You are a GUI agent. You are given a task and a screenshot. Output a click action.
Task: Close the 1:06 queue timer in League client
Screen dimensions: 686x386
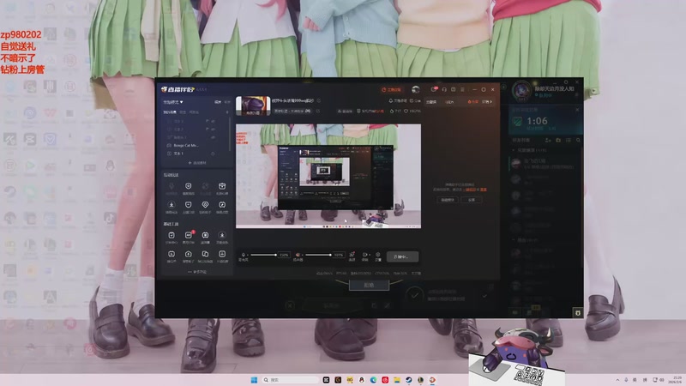coord(577,110)
